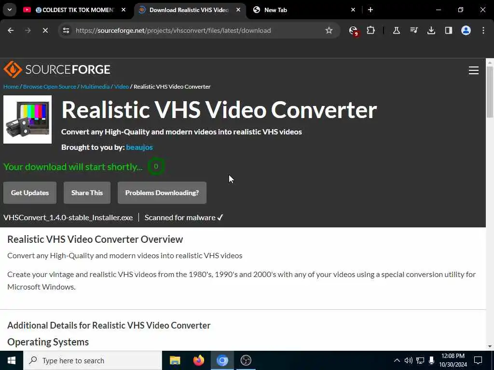This screenshot has width=494, height=370.
Task: Click the VHS converter project thumbnail
Action: (x=27, y=119)
